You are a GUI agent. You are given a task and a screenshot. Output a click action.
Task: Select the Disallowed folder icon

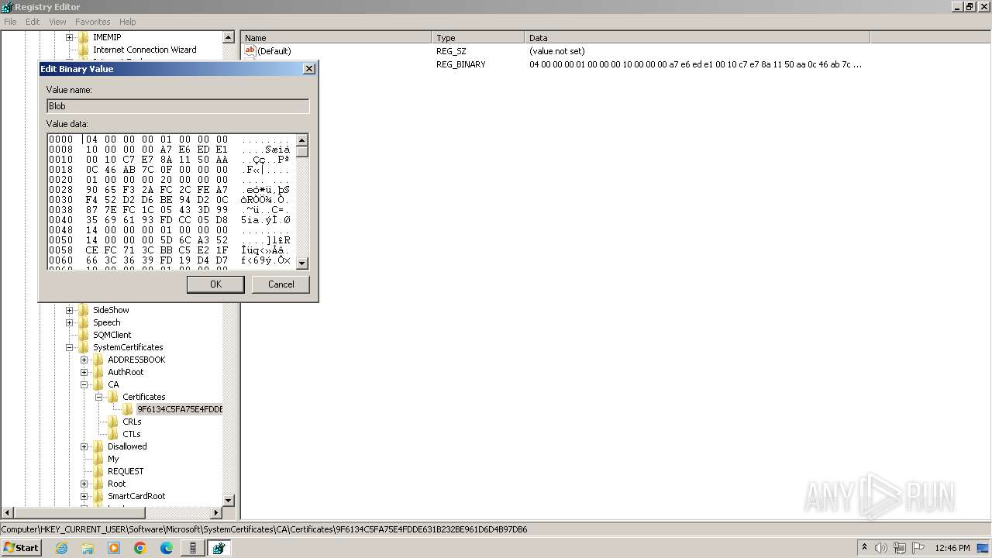click(x=98, y=446)
